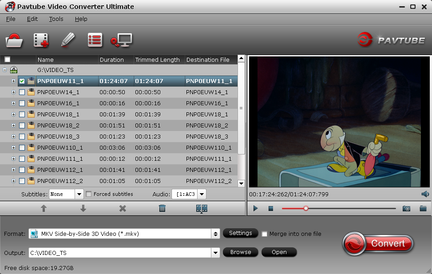Open the task list icon
Screen dimensions: 432x274
pos(95,40)
